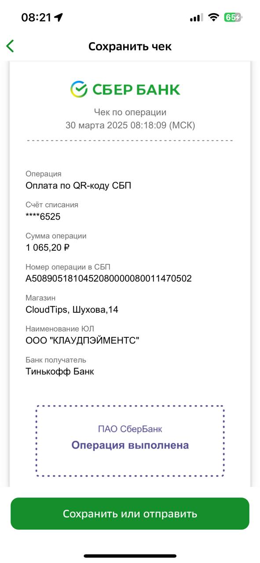The image size is (260, 563).
Task: Tap the account number ****6525
Action: (43, 216)
